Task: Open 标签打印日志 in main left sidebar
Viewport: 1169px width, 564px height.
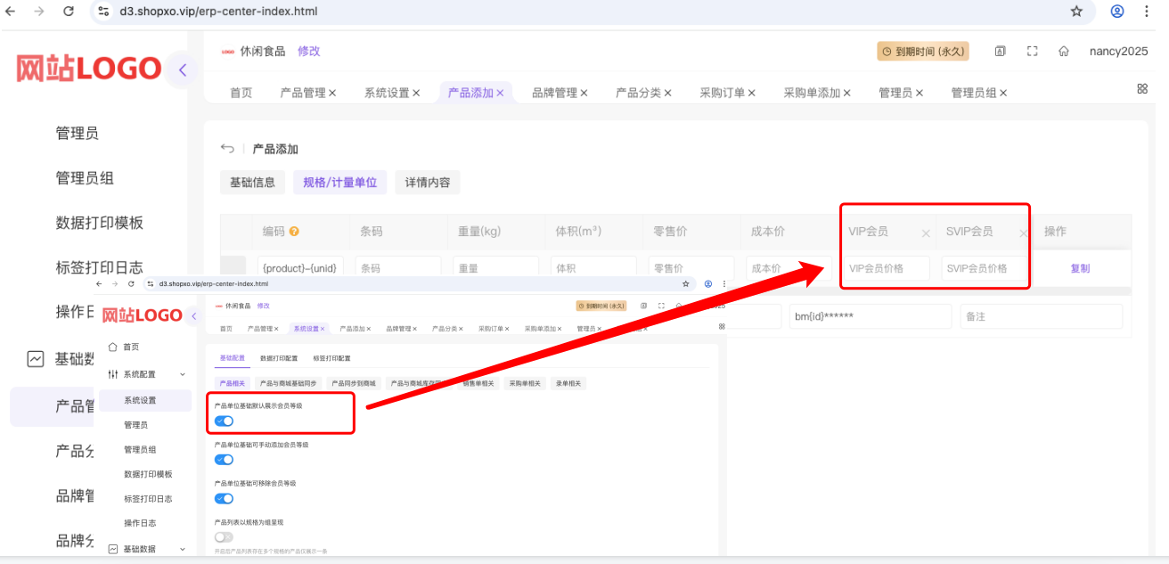Action: point(99,267)
